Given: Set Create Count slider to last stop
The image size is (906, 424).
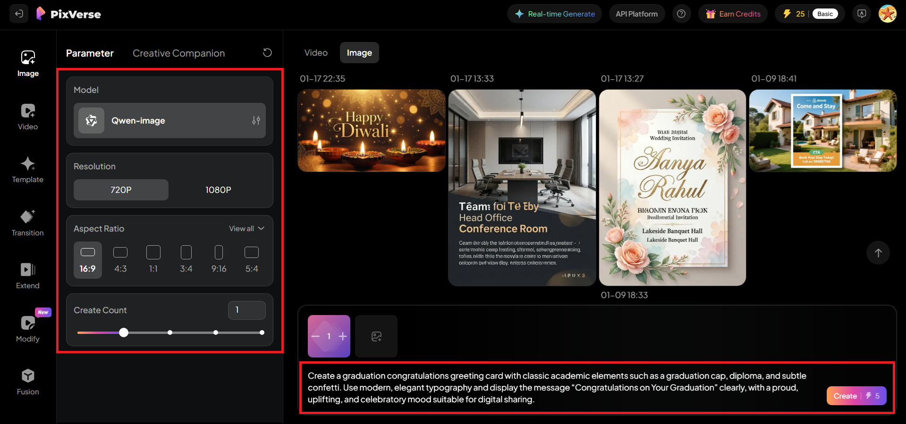Looking at the screenshot, I should [262, 333].
